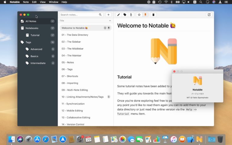
Task: Select the Advanced tag
Action: point(36,49)
